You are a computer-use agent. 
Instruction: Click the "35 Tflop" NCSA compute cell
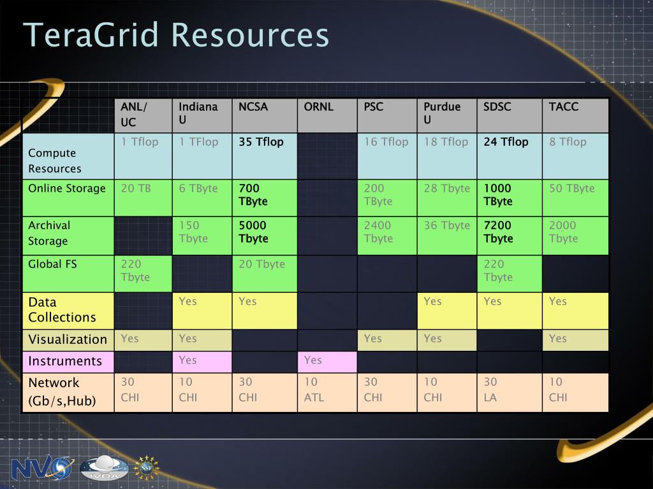265,157
